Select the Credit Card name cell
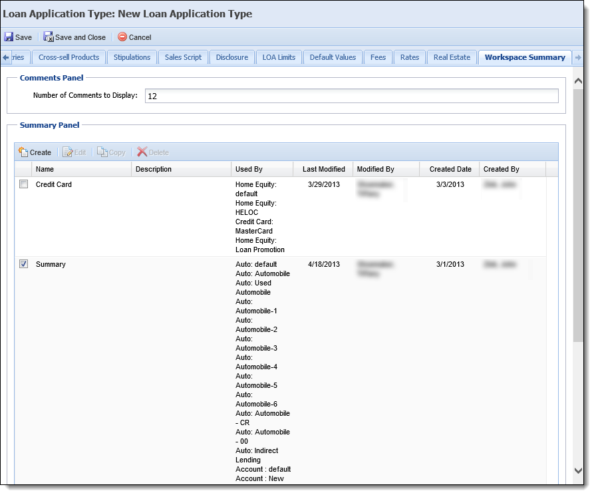Image resolution: width=594 pixels, height=495 pixels. click(53, 184)
